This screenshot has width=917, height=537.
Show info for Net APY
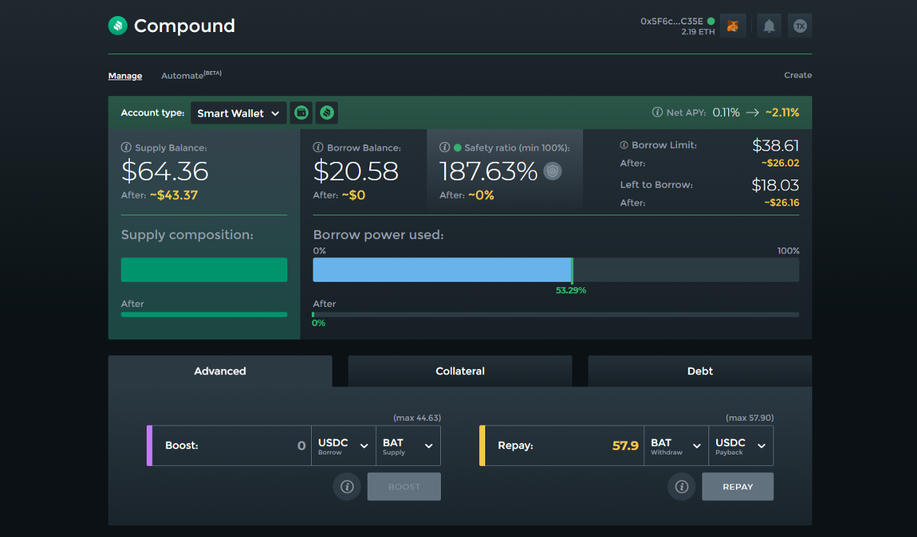coord(657,112)
